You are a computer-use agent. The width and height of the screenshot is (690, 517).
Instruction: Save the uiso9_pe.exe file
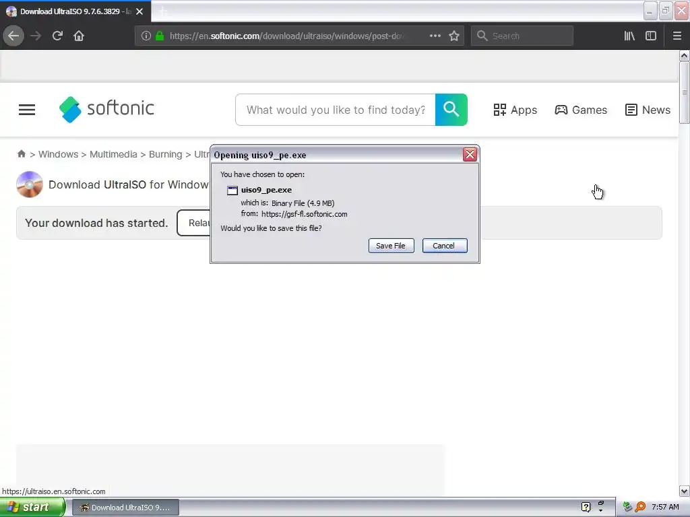[x=391, y=246]
